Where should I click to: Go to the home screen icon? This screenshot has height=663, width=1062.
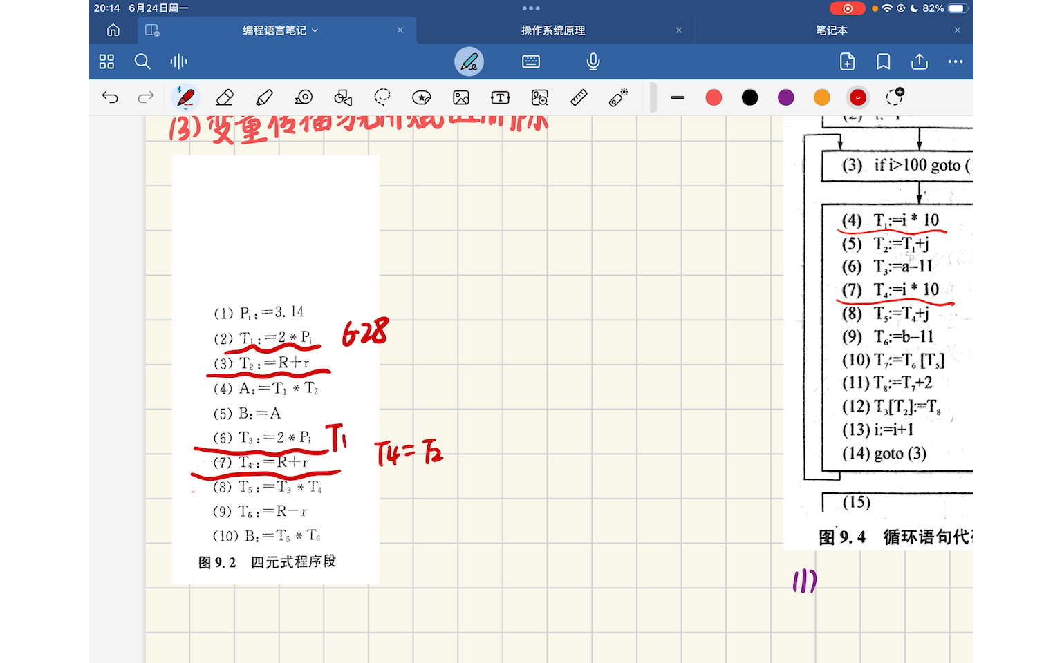coord(113,30)
